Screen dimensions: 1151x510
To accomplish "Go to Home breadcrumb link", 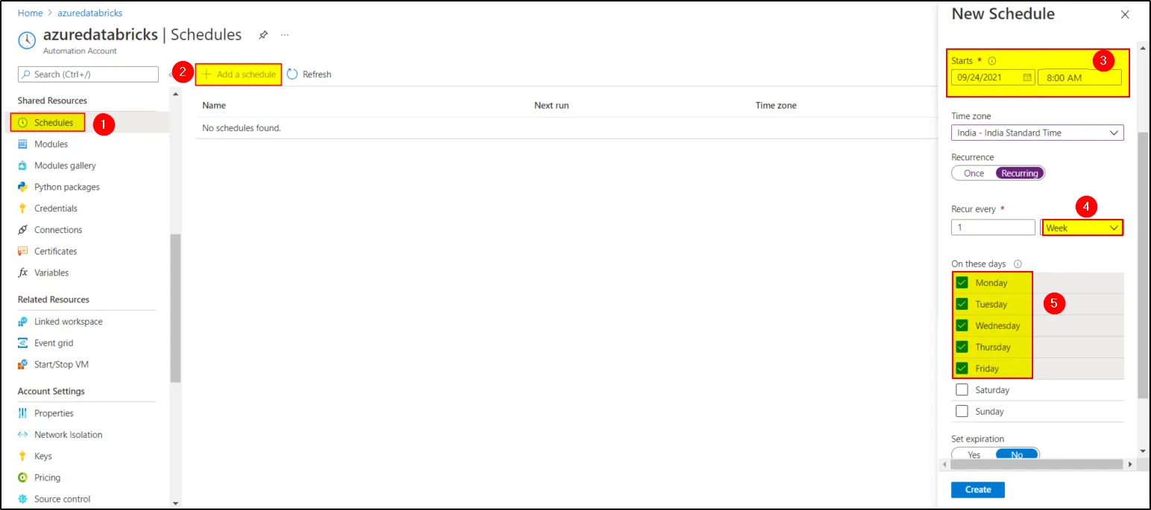I will click(x=30, y=13).
